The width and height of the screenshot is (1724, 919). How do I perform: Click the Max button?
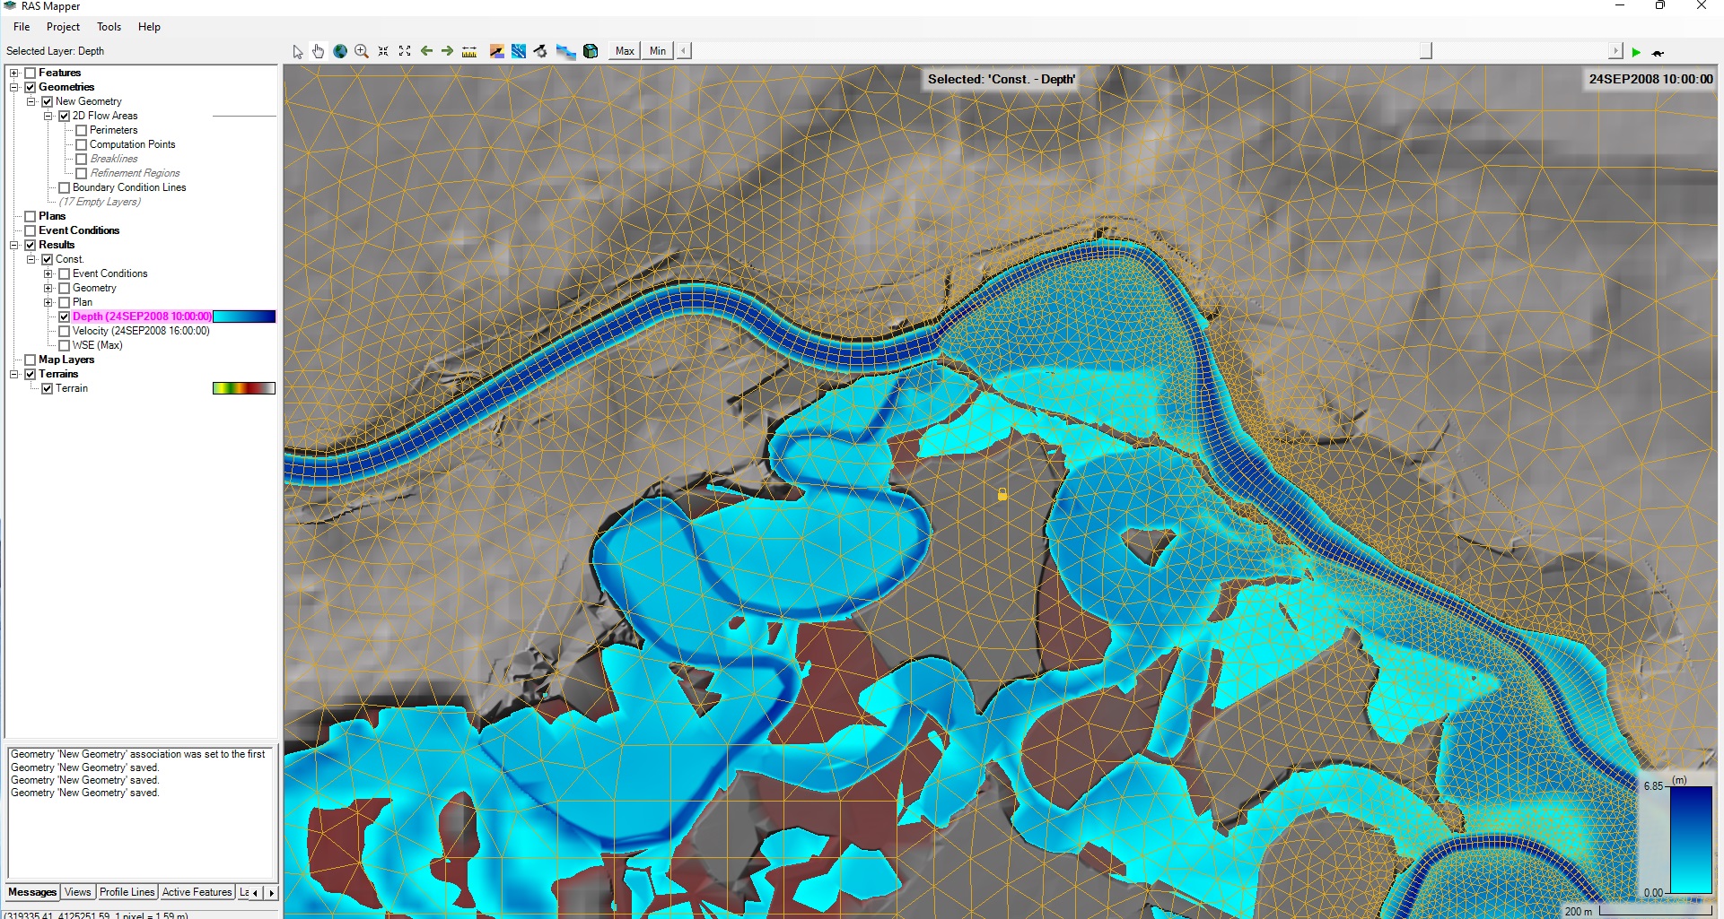[x=625, y=51]
